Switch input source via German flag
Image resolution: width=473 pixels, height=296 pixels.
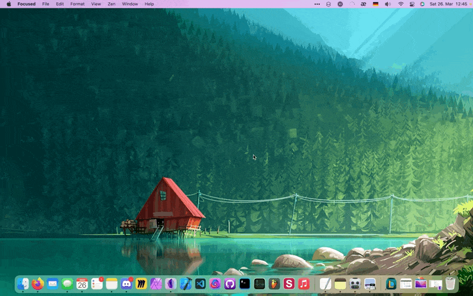(375, 4)
